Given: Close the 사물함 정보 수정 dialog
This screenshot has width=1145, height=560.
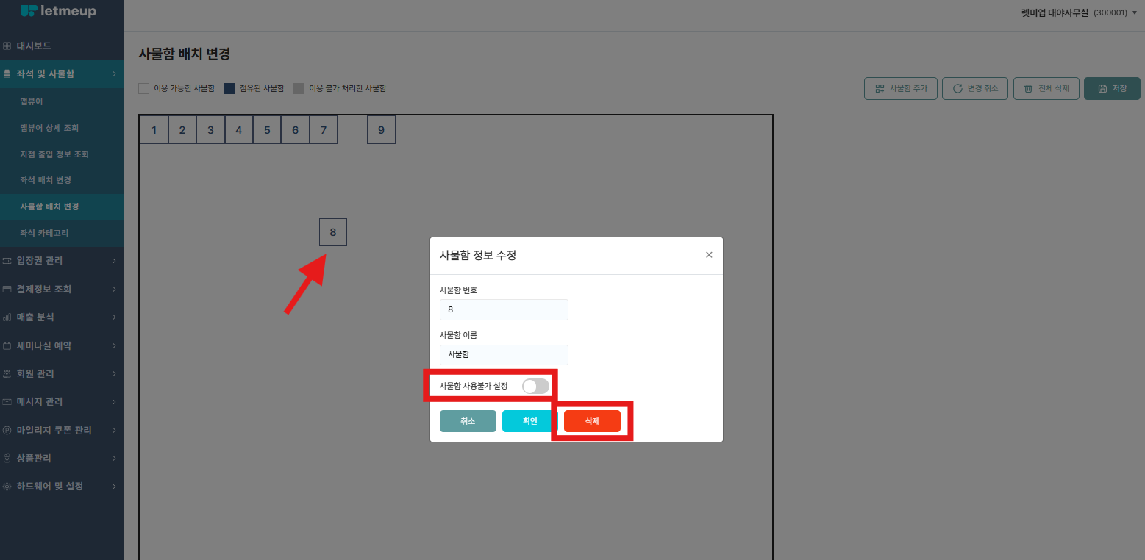Looking at the screenshot, I should pos(709,255).
